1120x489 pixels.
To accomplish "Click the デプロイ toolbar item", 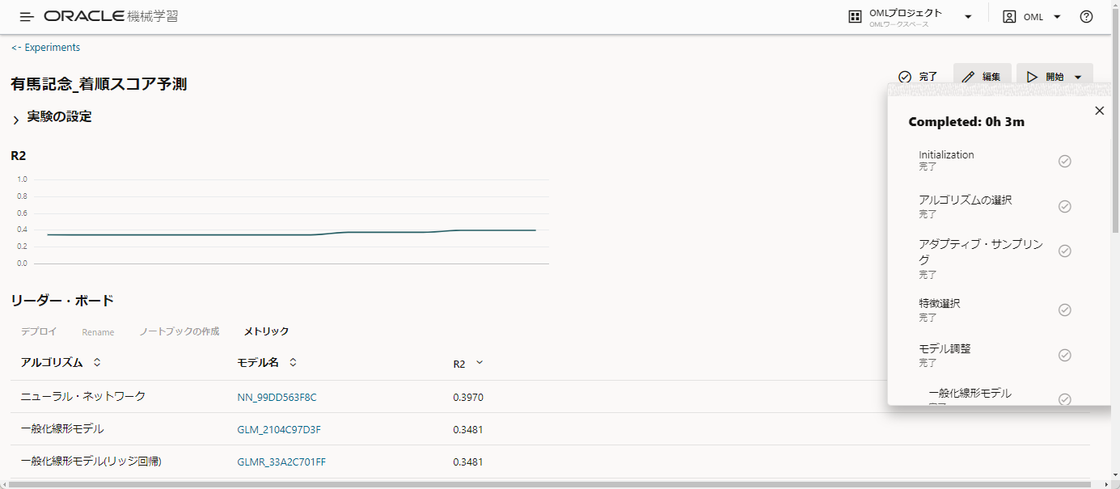I will pyautogui.click(x=39, y=331).
